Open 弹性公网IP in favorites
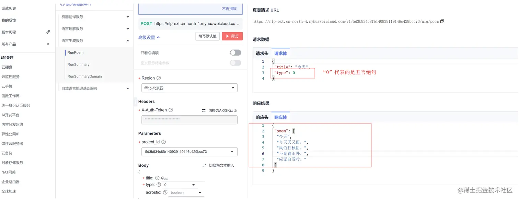This screenshot has width=519, height=200. (10, 134)
